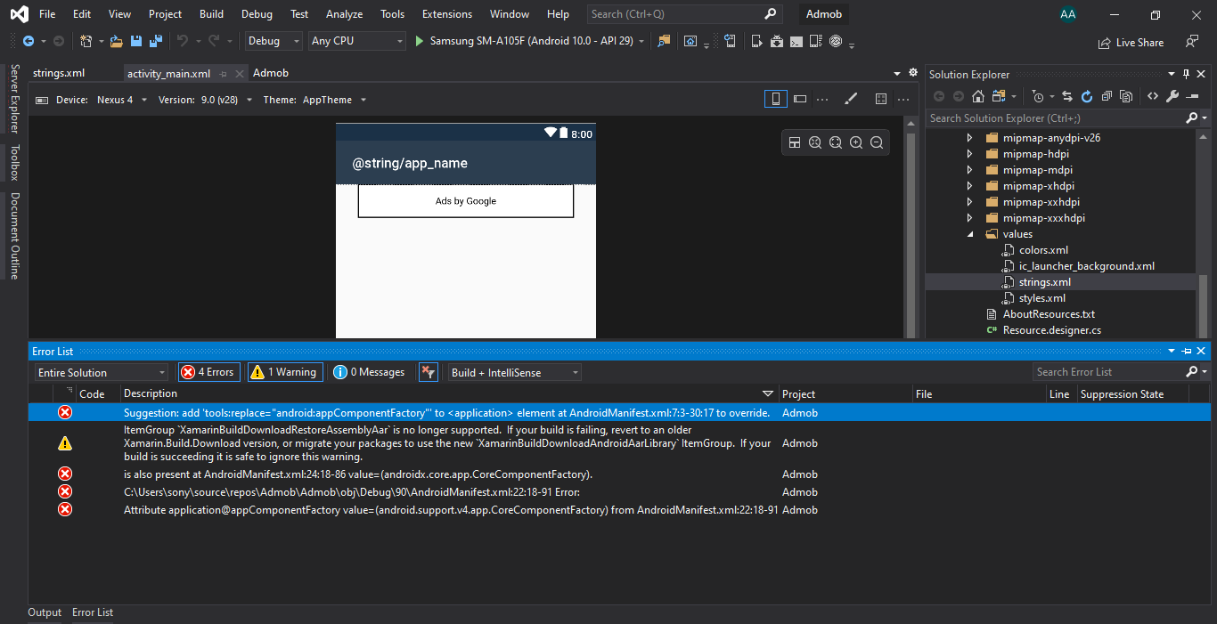Click View Code icon in Solution Explorer
This screenshot has height=624, width=1217.
(x=1153, y=96)
